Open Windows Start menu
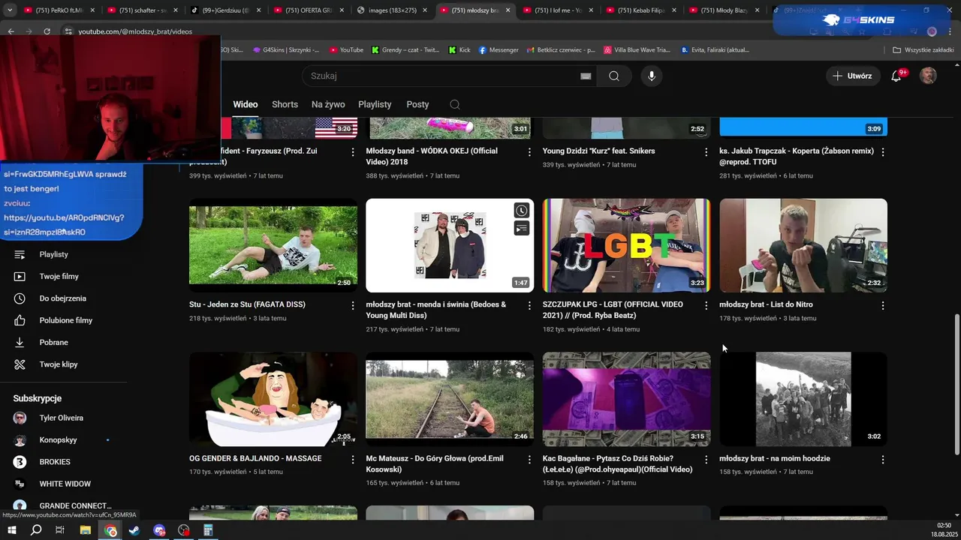Viewport: 961px width, 540px height. 12,530
